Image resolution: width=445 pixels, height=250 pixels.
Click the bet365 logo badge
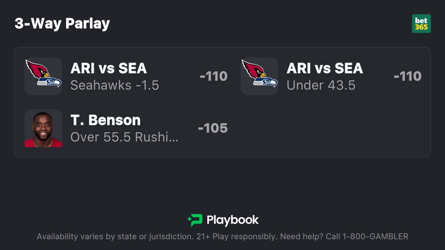coord(421,24)
